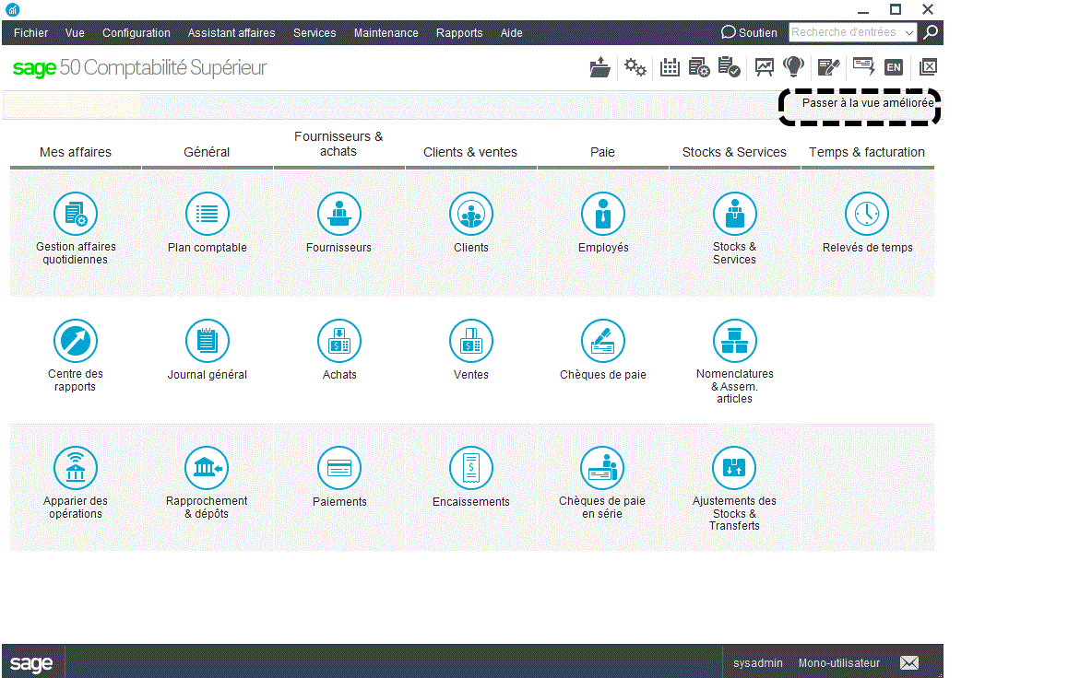Click the Mes affaires column heading
This screenshot has height=678, width=1092.
76,152
